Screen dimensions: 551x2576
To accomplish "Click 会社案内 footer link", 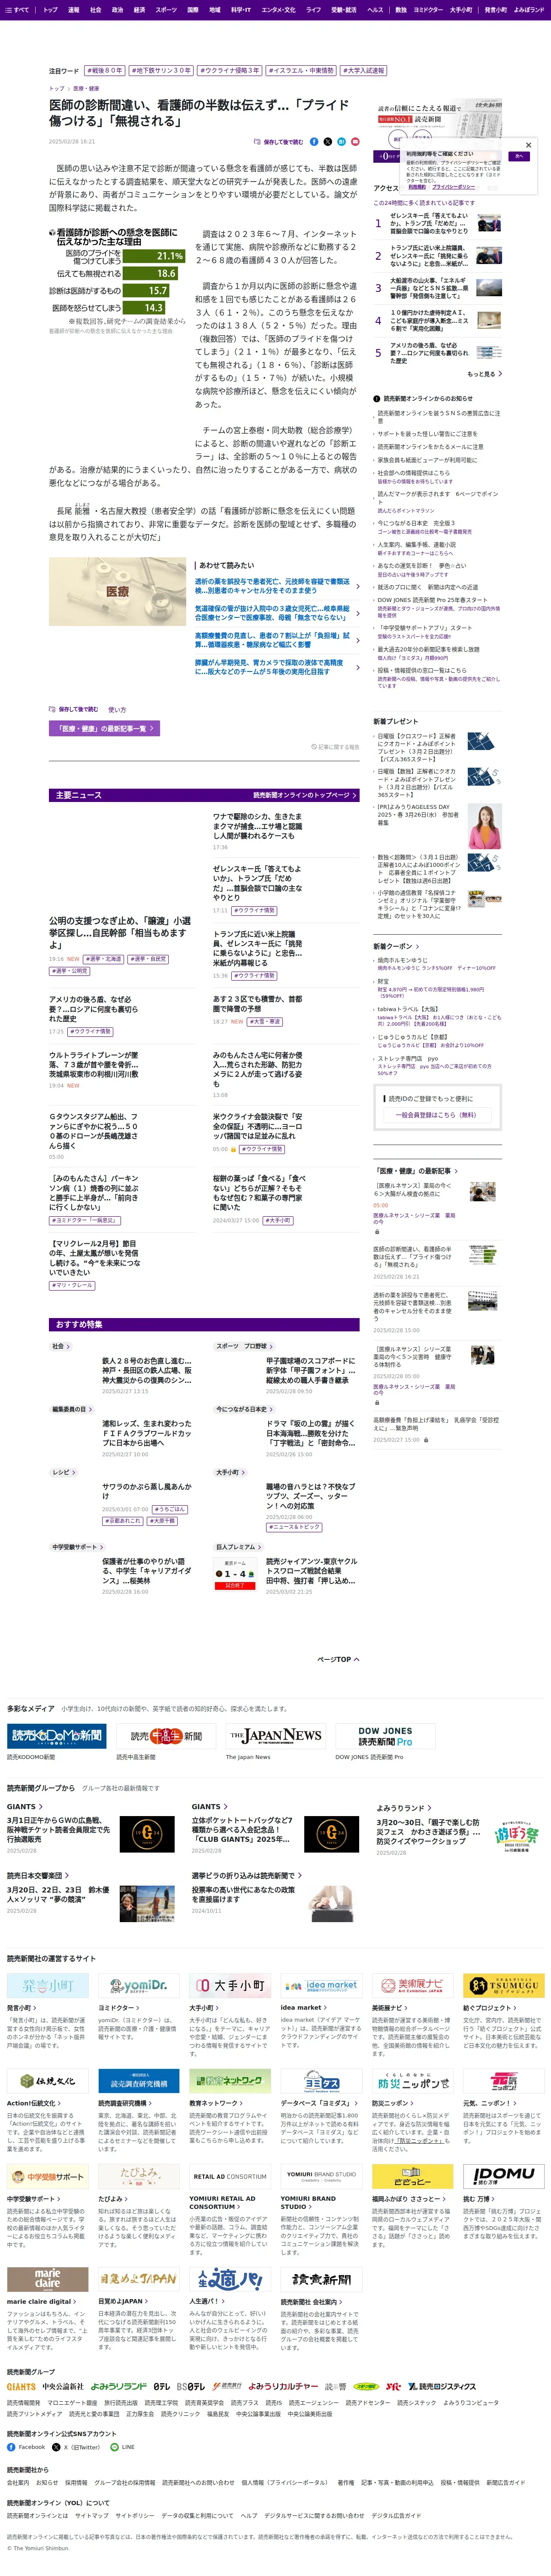I will pyautogui.click(x=18, y=2482).
